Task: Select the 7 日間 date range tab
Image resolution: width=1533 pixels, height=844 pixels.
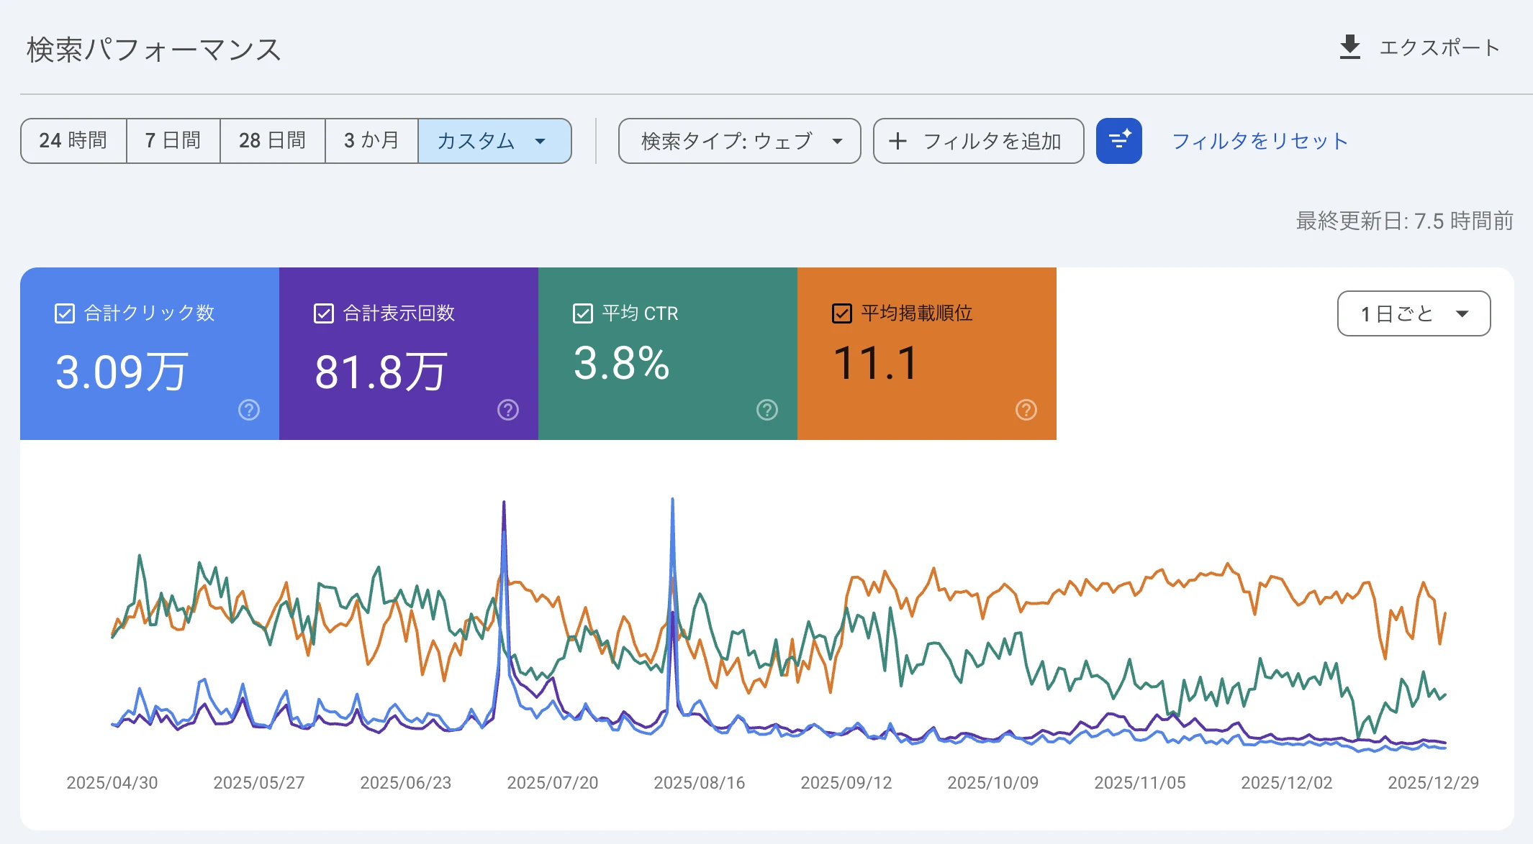Action: (x=173, y=140)
